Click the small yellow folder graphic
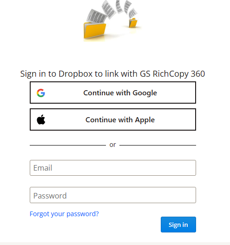 tap(133, 23)
